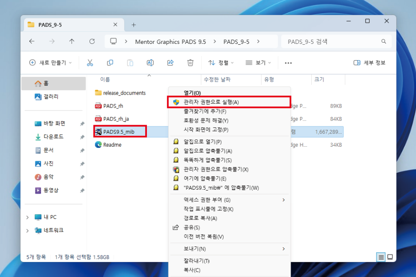Screen dimensions: 416x277
Task: Open the 정렬 sort dropdown
Action: coord(221,63)
